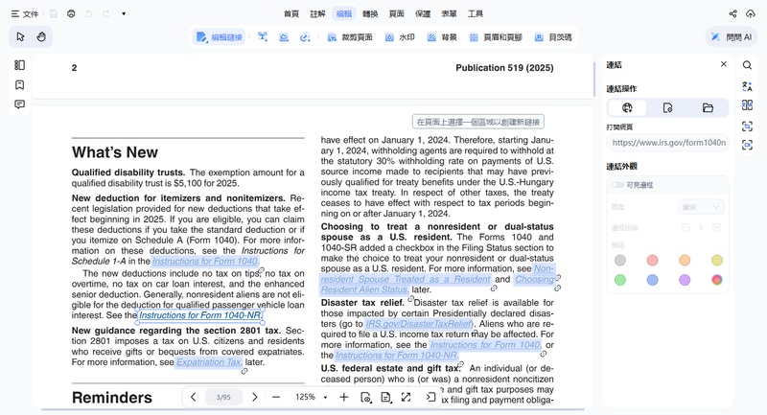Screen dimensions: 767x415
Task: Pick the yellow color swatch
Action: click(x=716, y=260)
